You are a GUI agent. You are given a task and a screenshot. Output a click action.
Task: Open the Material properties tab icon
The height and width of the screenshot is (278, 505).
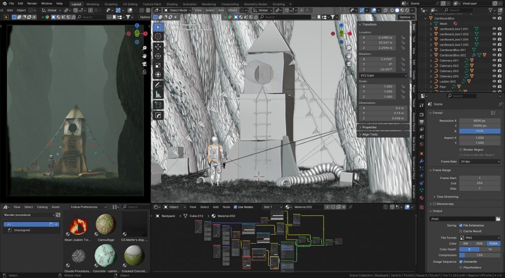point(422,198)
